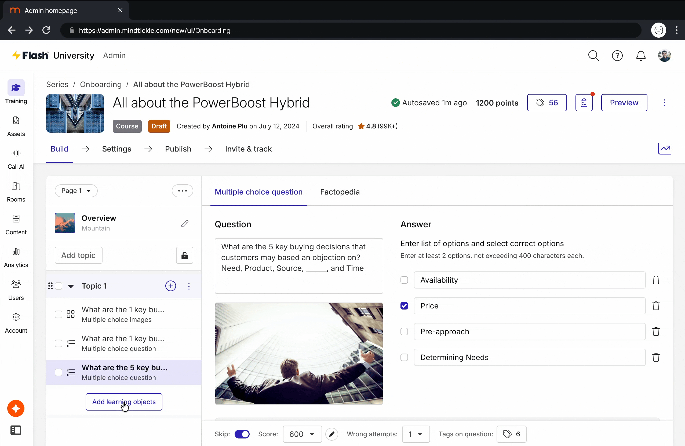
Task: Collapse Topic 1
Action: 71,286
